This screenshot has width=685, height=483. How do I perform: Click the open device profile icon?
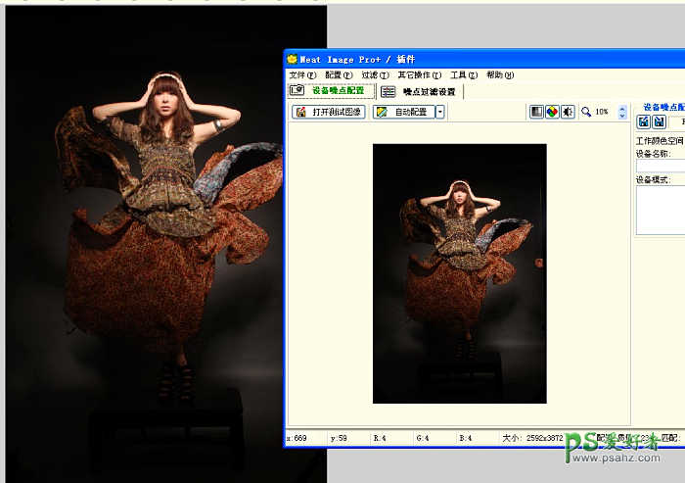point(644,122)
